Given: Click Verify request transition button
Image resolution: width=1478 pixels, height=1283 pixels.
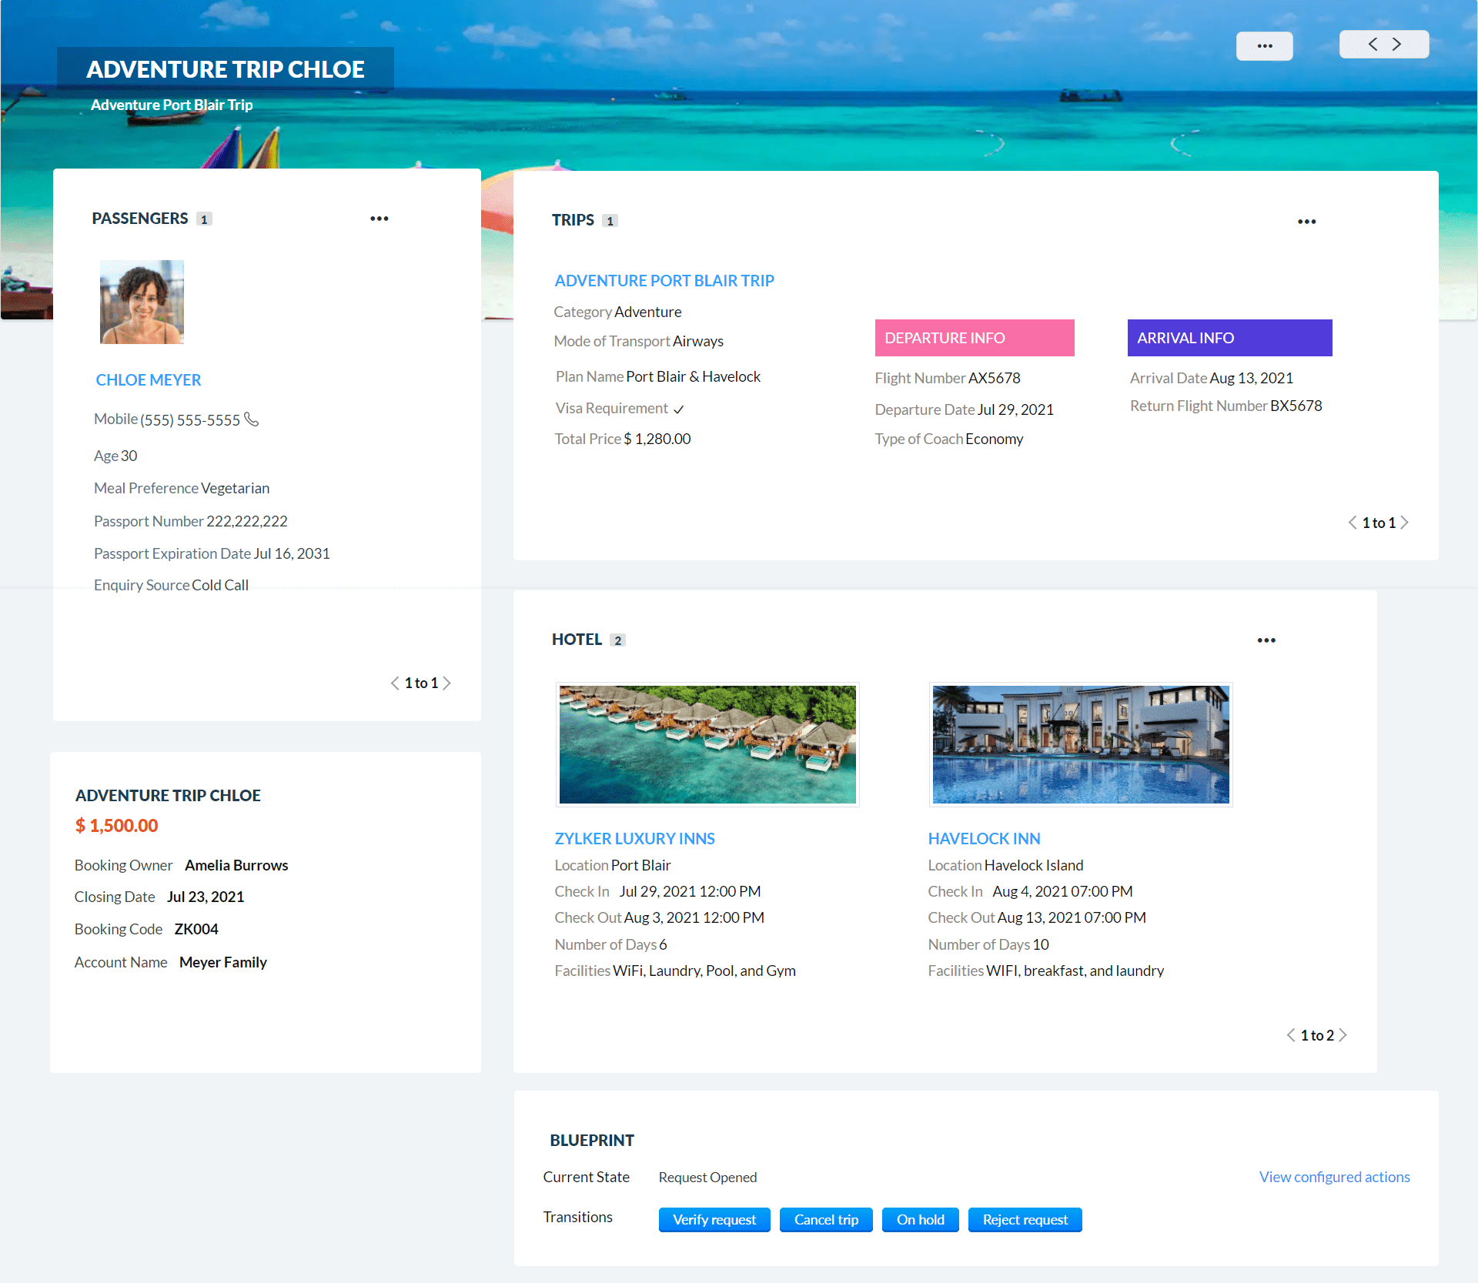Looking at the screenshot, I should pos(714,1220).
